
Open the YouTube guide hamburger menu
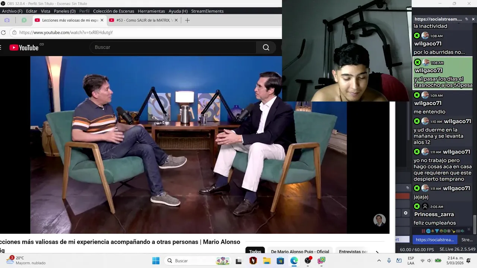pyautogui.click(x=1, y=47)
